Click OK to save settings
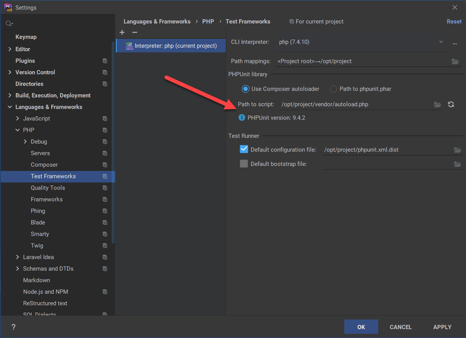This screenshot has width=466, height=338. click(x=361, y=327)
